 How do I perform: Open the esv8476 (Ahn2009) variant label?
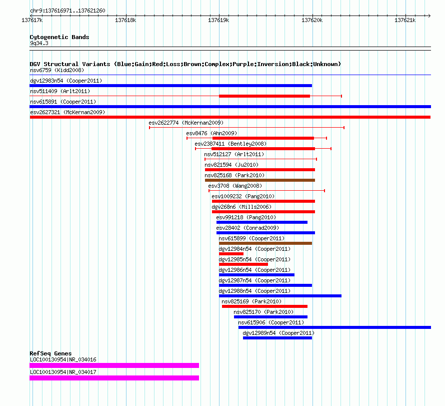211,133
